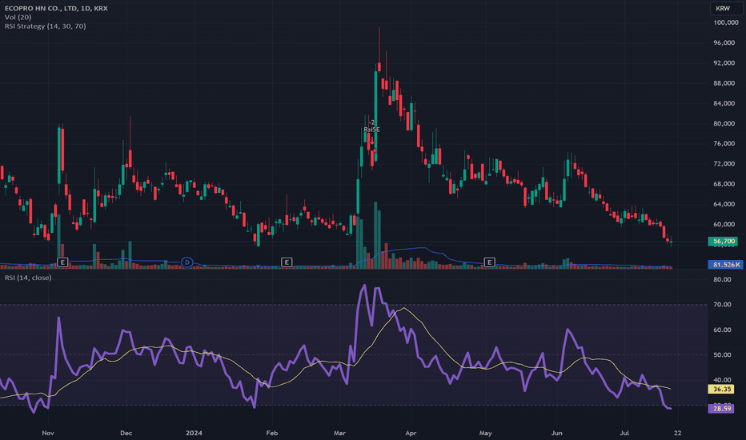Select the RSI Strategy (14, 30, 70) label

(x=45, y=26)
